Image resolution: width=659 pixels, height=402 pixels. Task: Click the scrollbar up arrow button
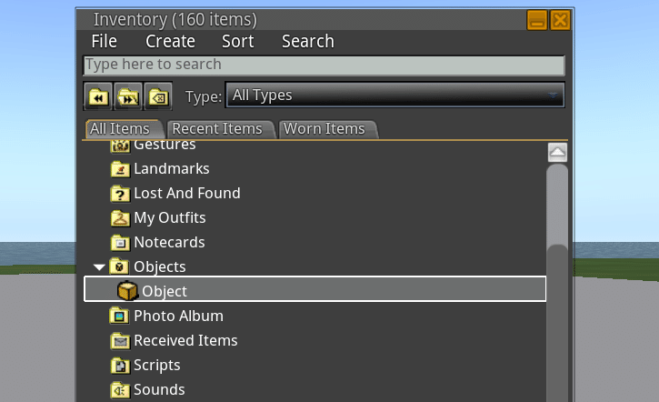coord(557,153)
